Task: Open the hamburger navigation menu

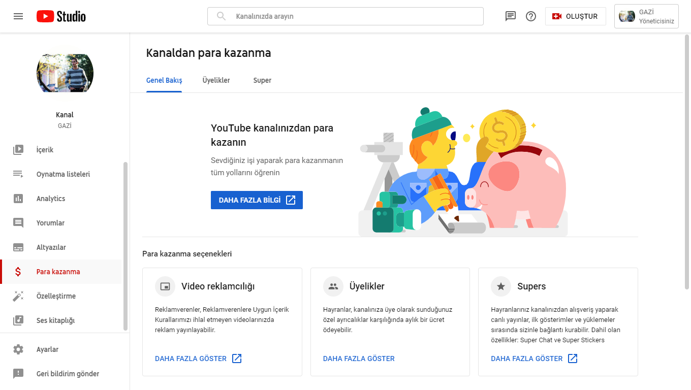Action: point(18,16)
